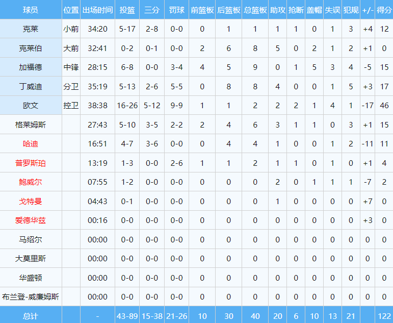The height and width of the screenshot is (323, 393).
Task: Select player 加福德
Action: coord(31,67)
